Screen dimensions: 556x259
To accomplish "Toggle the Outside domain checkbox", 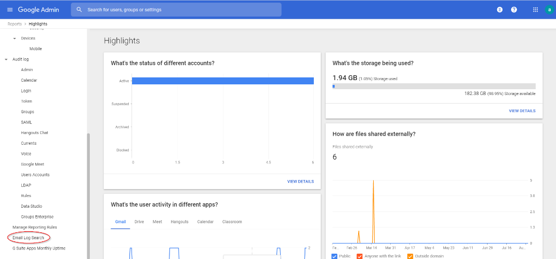I will [x=410, y=256].
